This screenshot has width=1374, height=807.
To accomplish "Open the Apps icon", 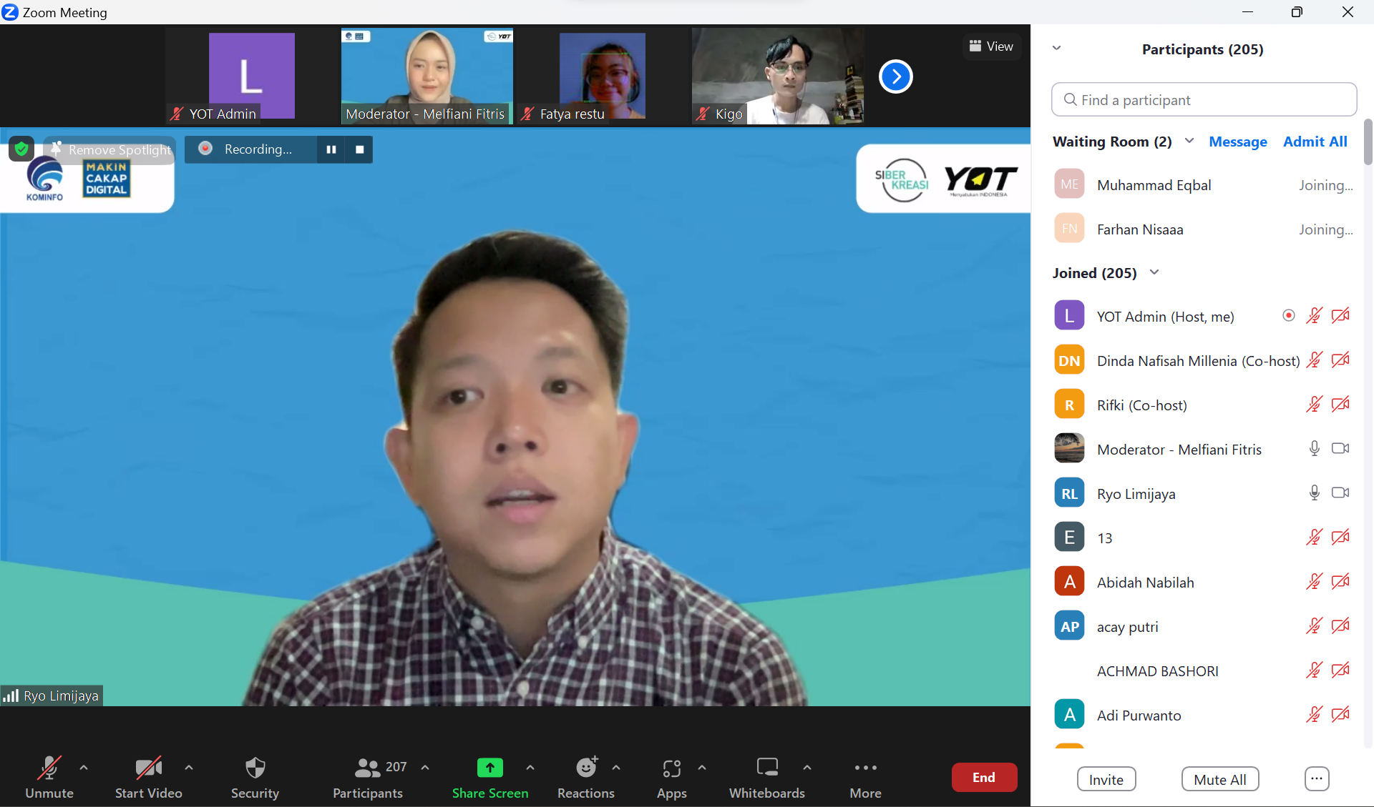I will [x=671, y=768].
